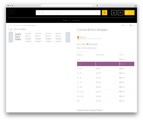This screenshot has width=143, height=121.
Task: Select the 91 - 100 quantity row
Action: tap(106, 87)
